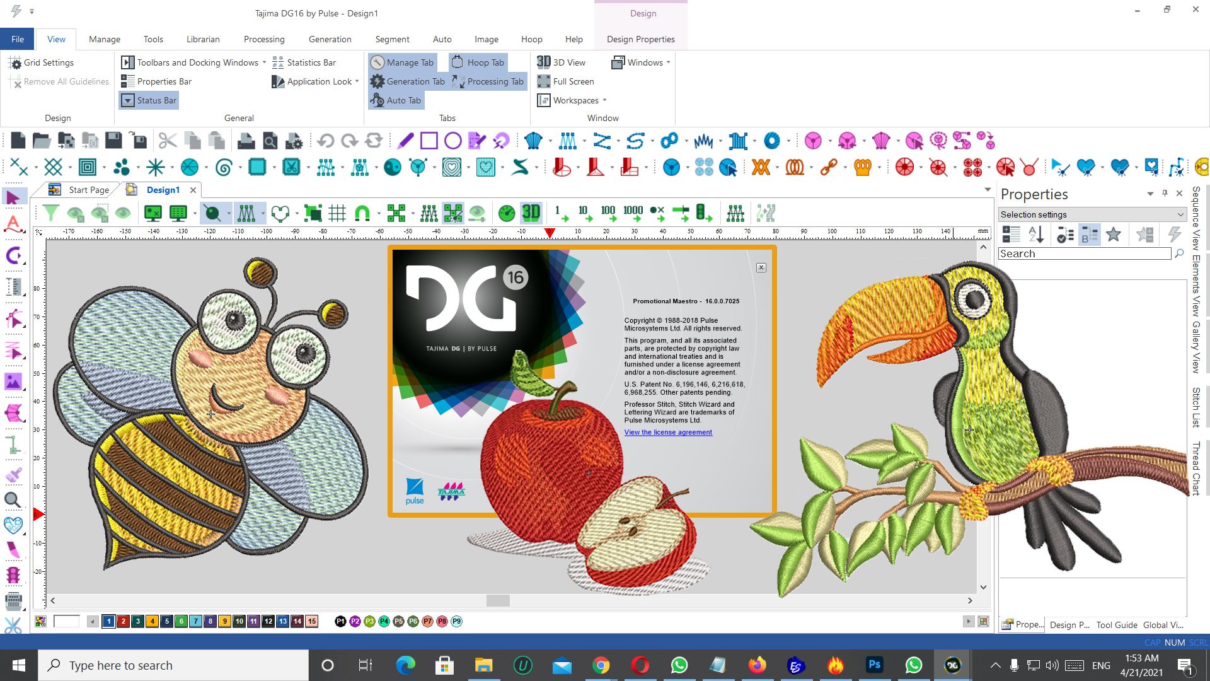The height and width of the screenshot is (681, 1210).
Task: Open View the license agreement link
Action: (668, 433)
